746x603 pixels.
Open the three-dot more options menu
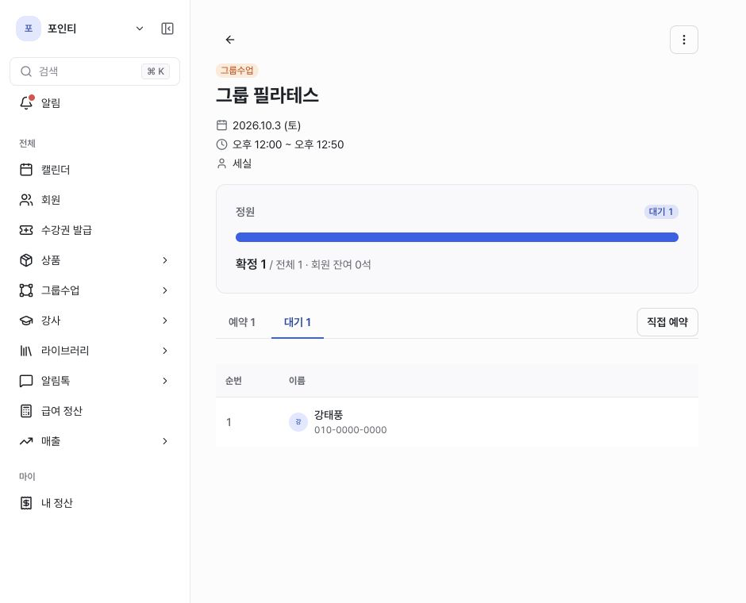point(683,40)
